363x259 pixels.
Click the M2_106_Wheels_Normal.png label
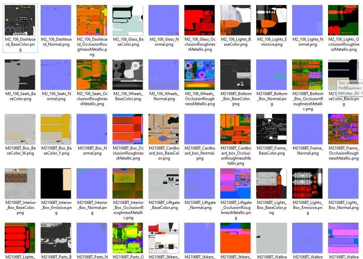coord(164,96)
